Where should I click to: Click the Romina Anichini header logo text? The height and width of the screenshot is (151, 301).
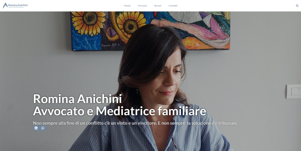[18, 5]
